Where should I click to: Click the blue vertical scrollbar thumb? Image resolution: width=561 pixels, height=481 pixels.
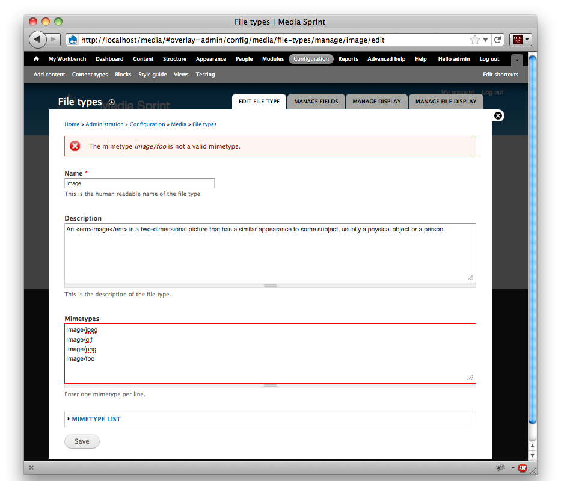point(532,239)
